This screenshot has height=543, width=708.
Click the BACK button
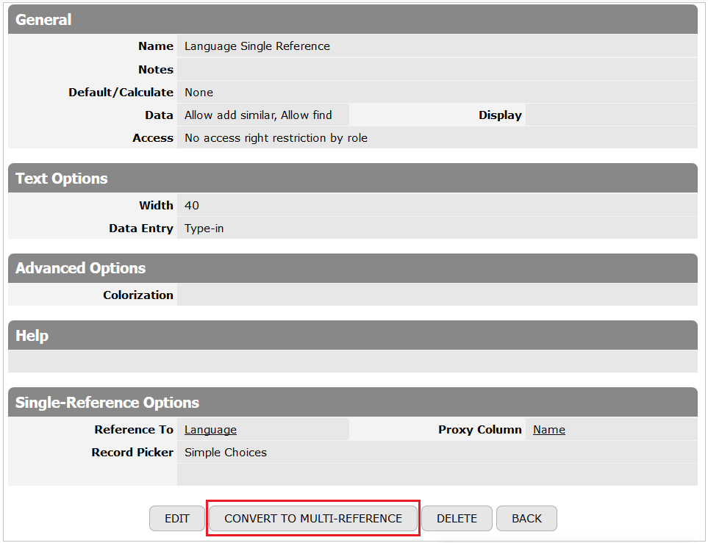tap(526, 518)
